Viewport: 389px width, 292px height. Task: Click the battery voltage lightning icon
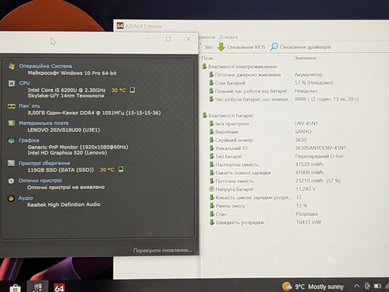(211, 189)
